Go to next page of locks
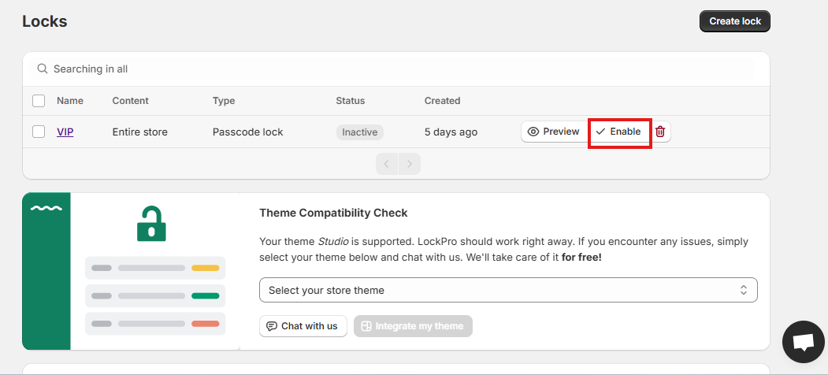The height and width of the screenshot is (375, 828). [x=410, y=164]
